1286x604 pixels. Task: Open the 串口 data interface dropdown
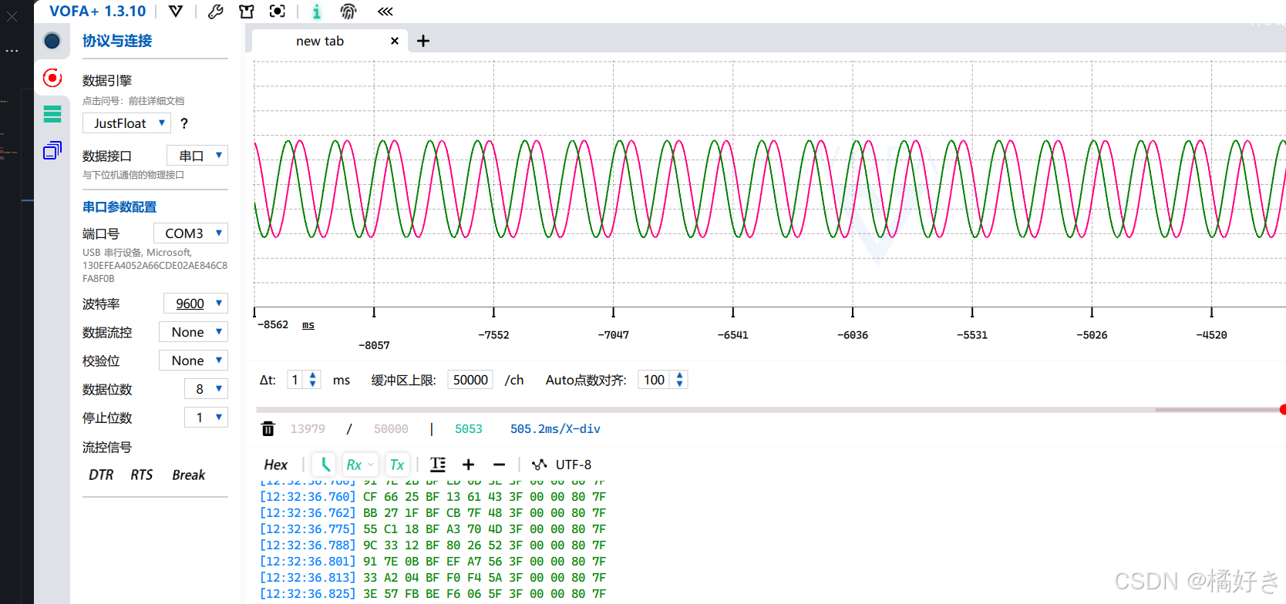click(x=197, y=156)
